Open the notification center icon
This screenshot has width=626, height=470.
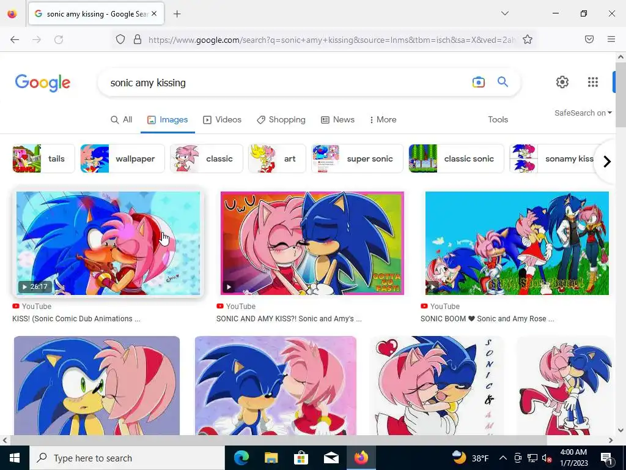(x=607, y=458)
